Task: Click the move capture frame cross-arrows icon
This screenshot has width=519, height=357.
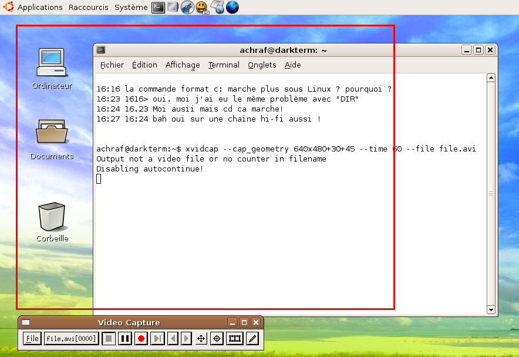Action: coord(201,338)
